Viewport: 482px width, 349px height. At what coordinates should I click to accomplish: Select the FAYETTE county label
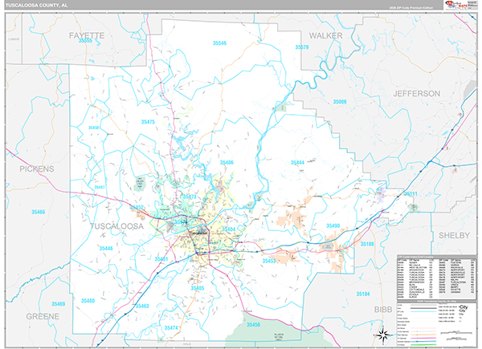coord(87,35)
